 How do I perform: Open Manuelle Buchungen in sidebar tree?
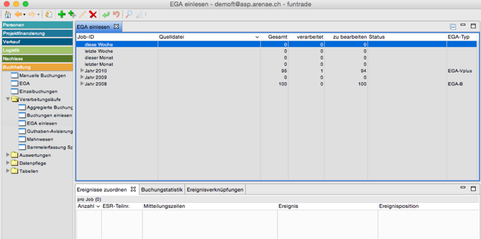tap(42, 76)
